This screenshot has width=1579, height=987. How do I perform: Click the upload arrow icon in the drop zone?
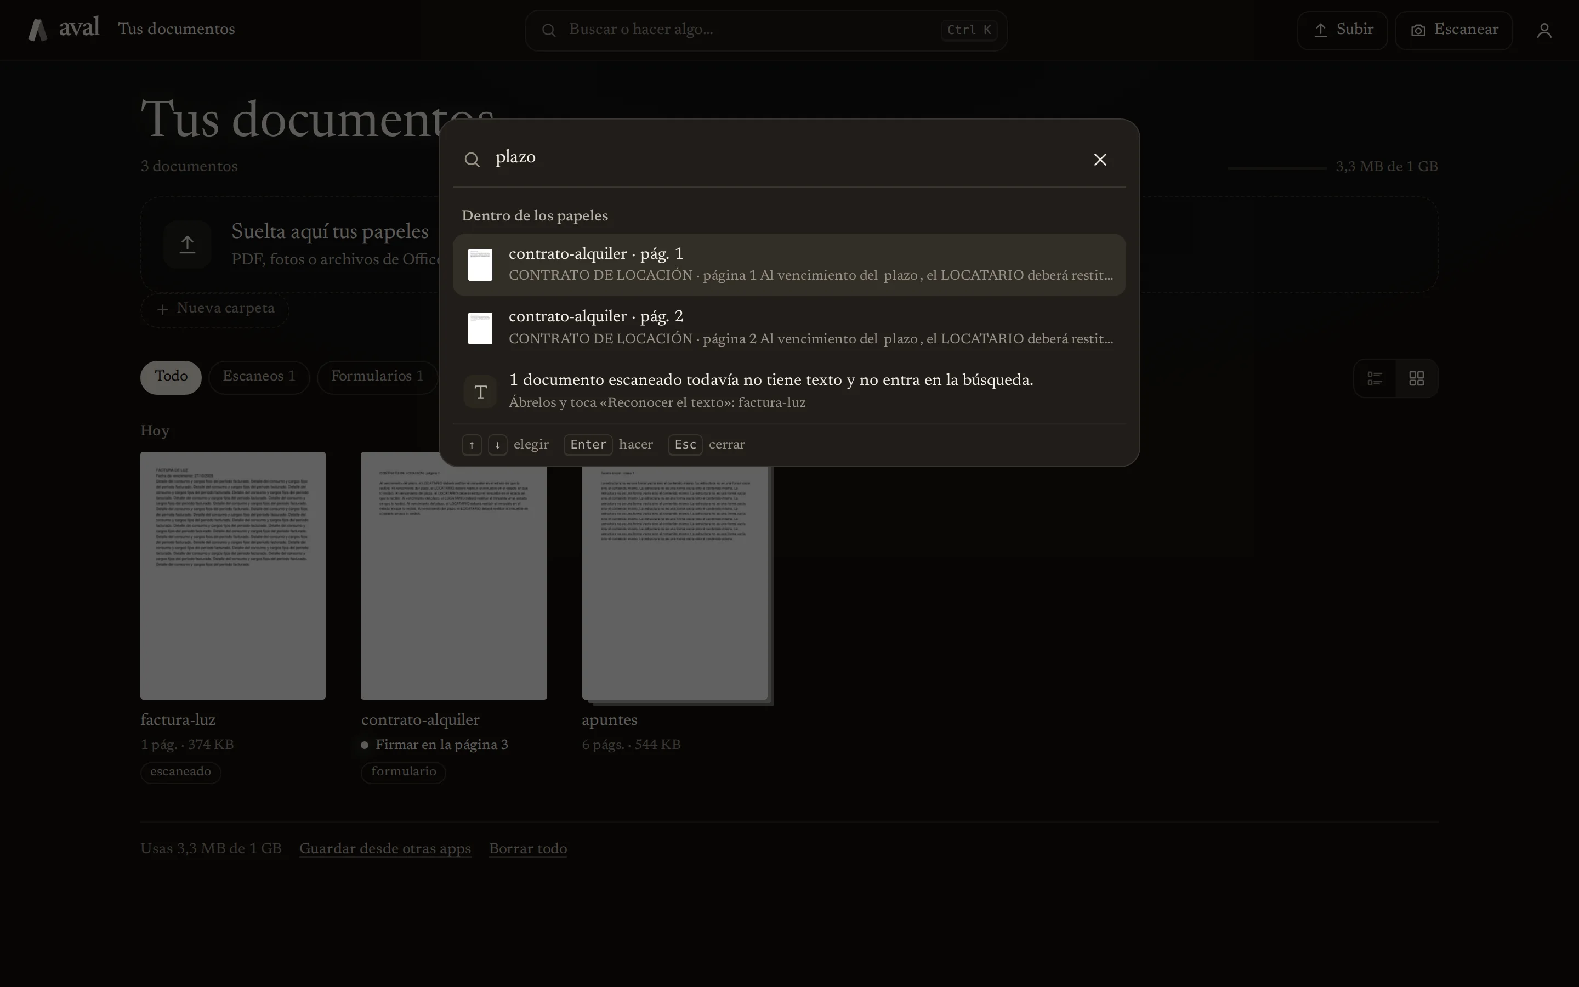[x=188, y=244]
